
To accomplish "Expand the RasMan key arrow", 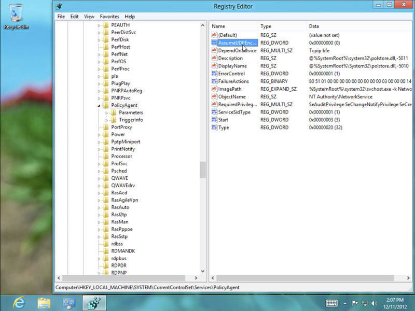I will [x=99, y=222].
